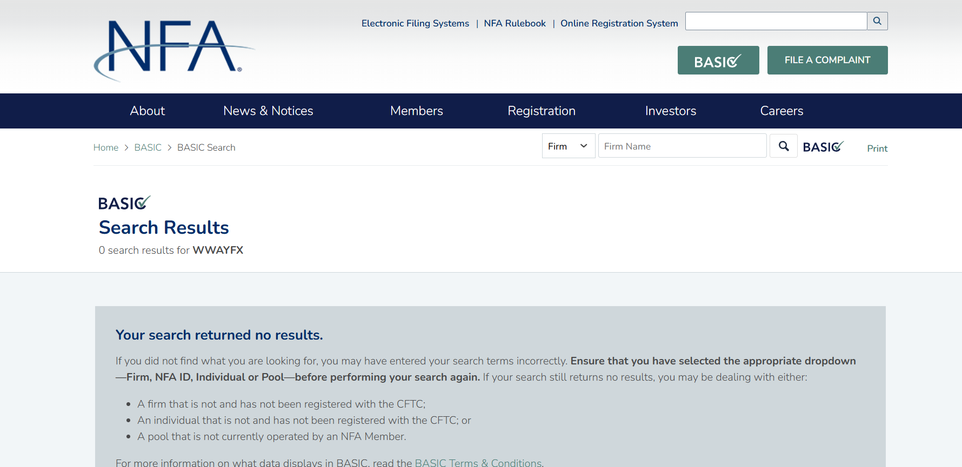Open the News & Notices menu
962x467 pixels.
(268, 111)
